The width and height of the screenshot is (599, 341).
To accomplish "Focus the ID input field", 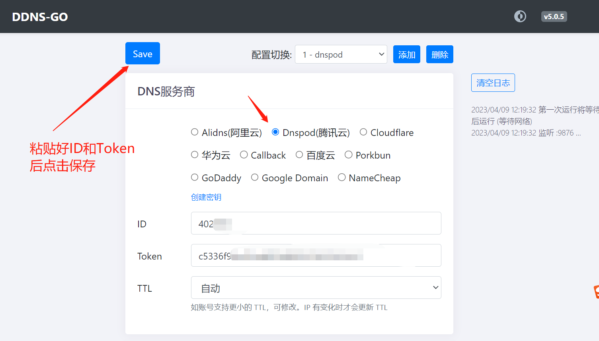I will click(x=316, y=223).
